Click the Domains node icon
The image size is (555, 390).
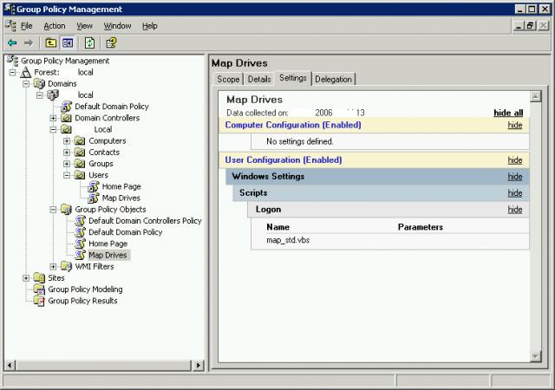pyautogui.click(x=39, y=84)
